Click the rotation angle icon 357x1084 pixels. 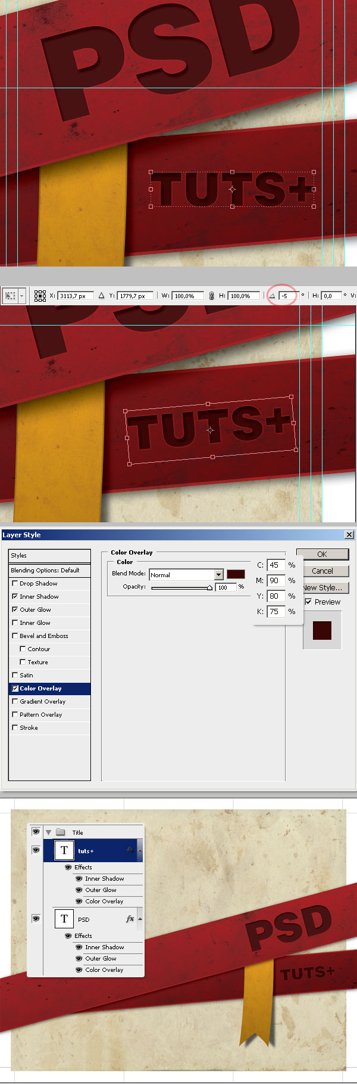(x=273, y=296)
